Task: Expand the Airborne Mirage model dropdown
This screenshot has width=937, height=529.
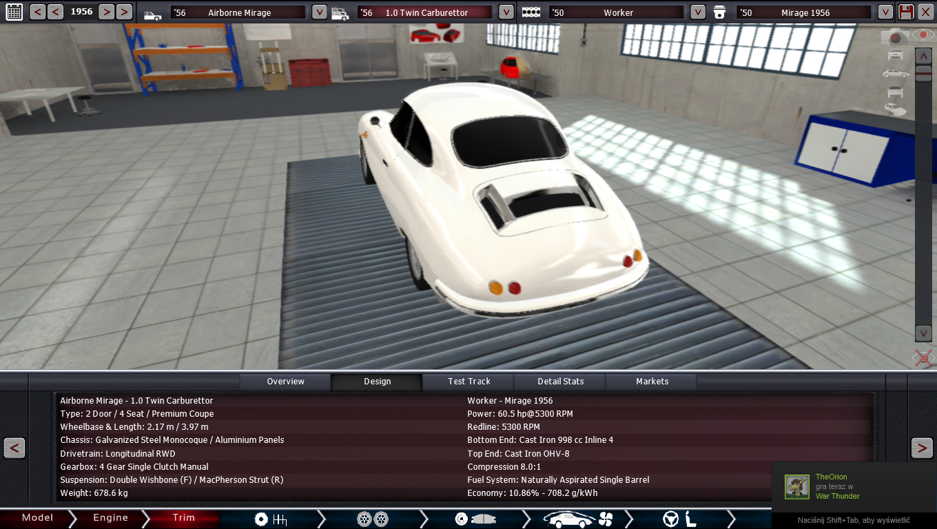Action: [x=319, y=12]
